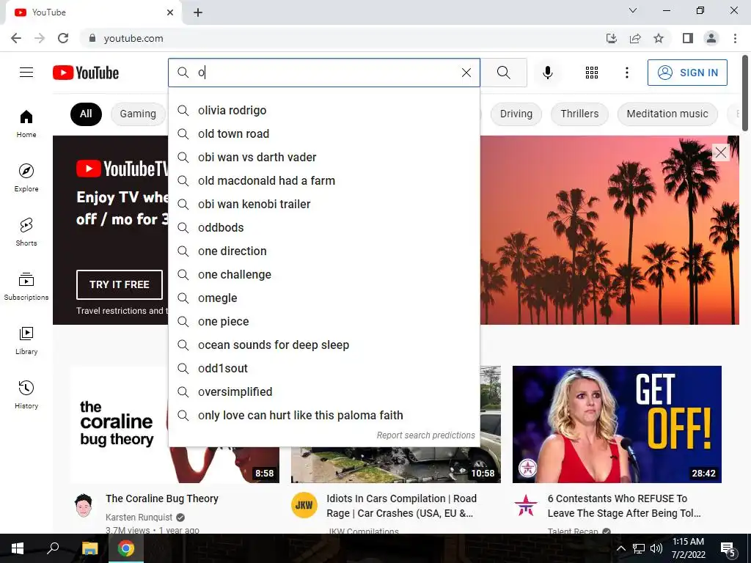Open the taskbar volume icon
This screenshot has width=751, height=563.
(x=656, y=548)
